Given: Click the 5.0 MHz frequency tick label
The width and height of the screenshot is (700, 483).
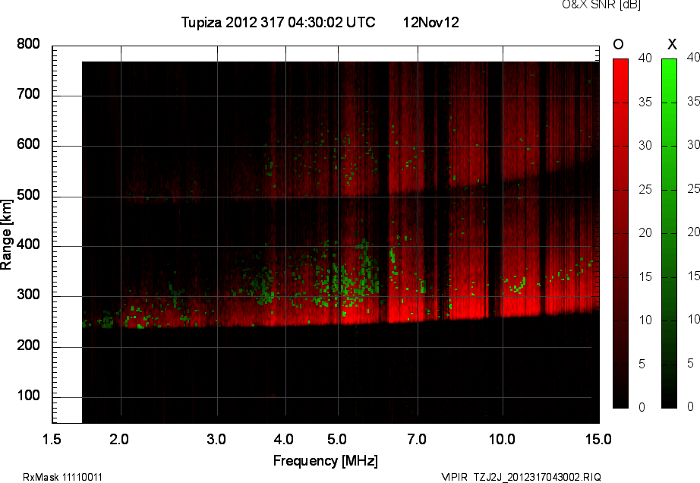Looking at the screenshot, I should tap(337, 439).
